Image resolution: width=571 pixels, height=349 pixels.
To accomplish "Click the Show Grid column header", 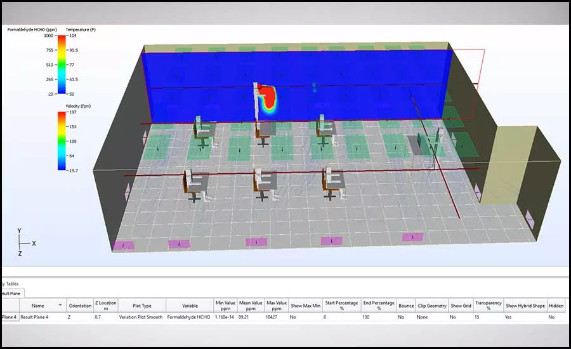I will click(x=461, y=306).
